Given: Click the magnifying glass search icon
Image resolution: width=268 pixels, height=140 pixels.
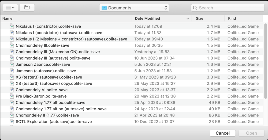Looking at the screenshot, I should pyautogui.click(x=195, y=8).
